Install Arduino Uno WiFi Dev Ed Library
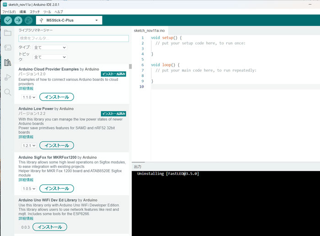The height and width of the screenshot is (236, 320). pos(49,227)
